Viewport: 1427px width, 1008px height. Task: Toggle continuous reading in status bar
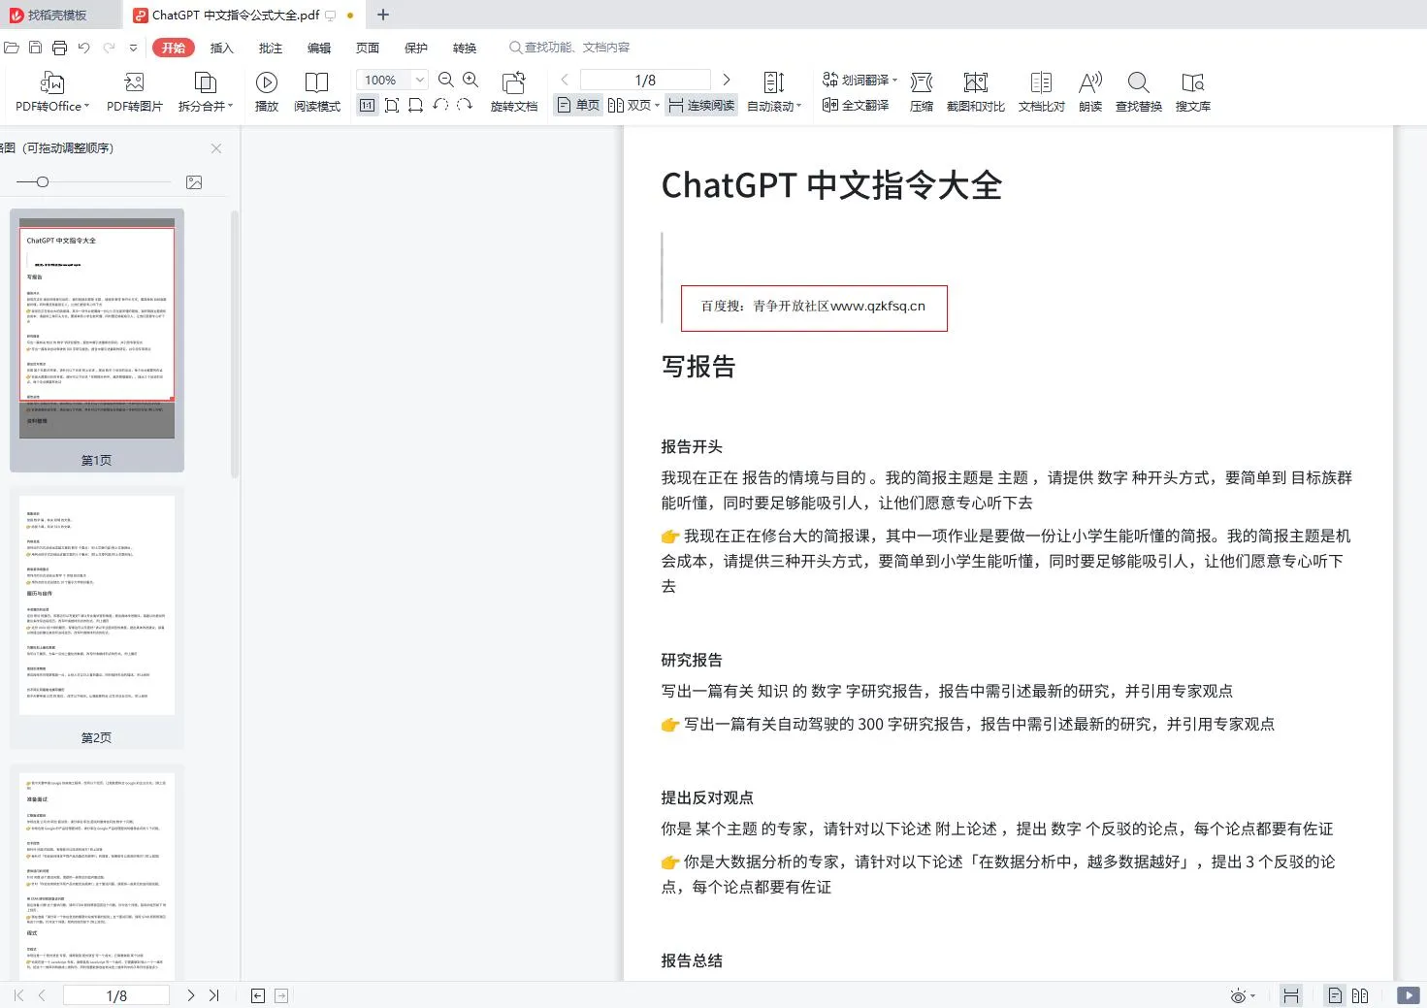pos(1291,995)
